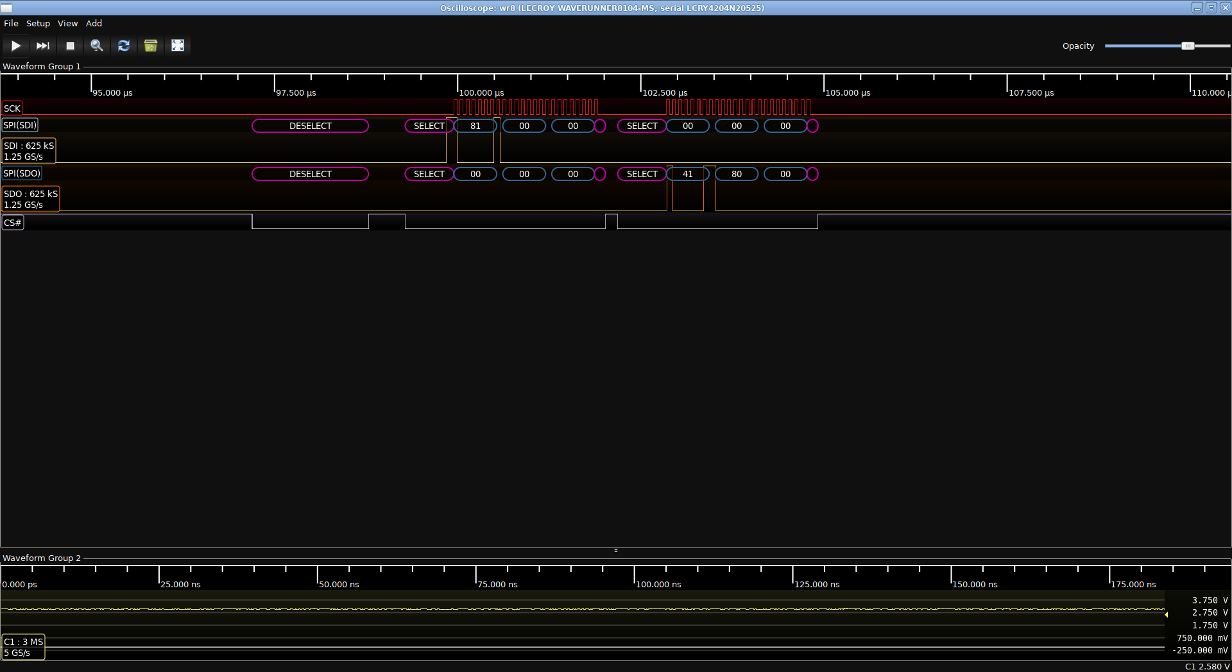Stop the acquisition with the stop icon

point(70,46)
